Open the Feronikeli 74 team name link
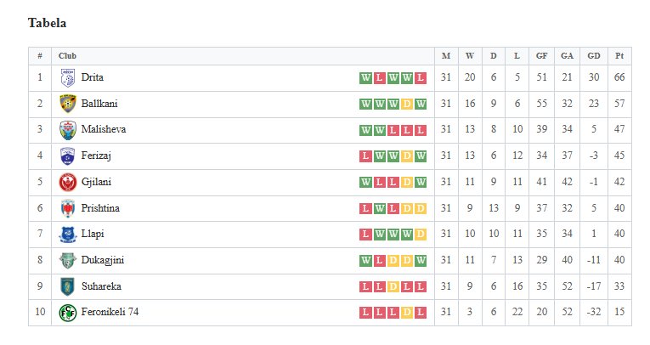The height and width of the screenshot is (345, 650). click(x=110, y=313)
